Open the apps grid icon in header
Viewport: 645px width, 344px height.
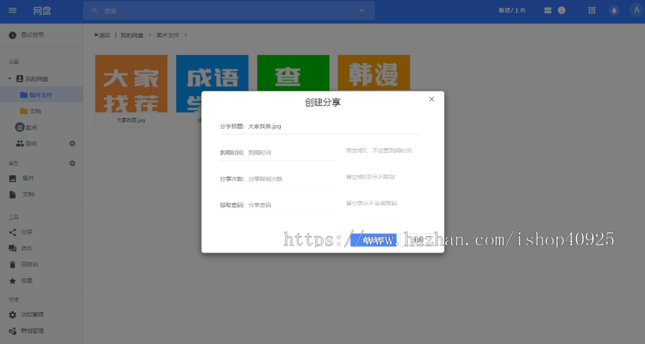[592, 11]
